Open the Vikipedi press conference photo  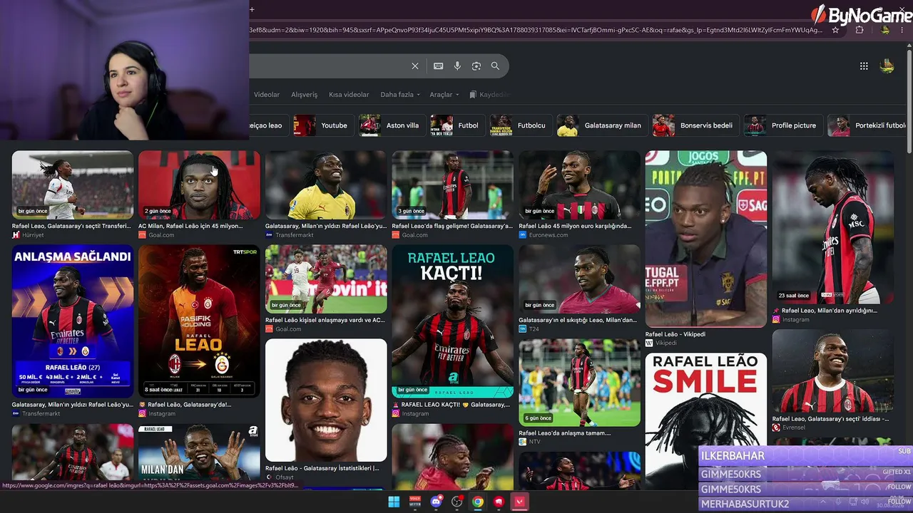click(706, 239)
